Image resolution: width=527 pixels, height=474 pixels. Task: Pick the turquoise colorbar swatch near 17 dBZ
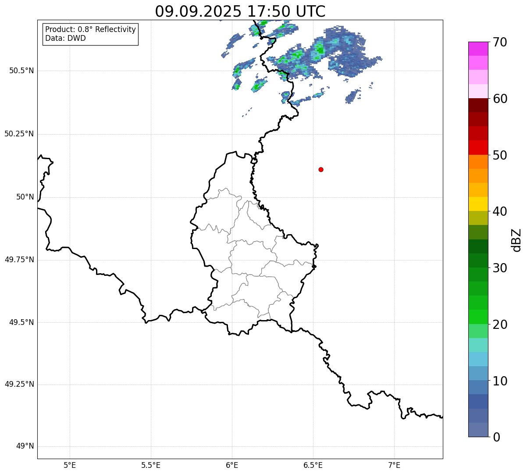click(478, 345)
